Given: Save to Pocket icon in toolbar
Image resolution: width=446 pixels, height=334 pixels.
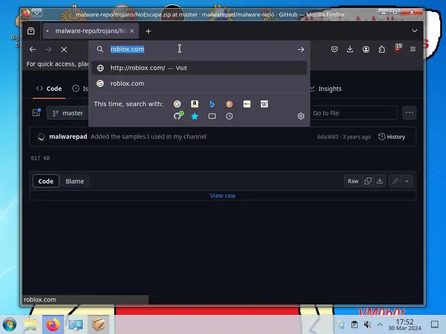Looking at the screenshot, I should tap(334, 49).
